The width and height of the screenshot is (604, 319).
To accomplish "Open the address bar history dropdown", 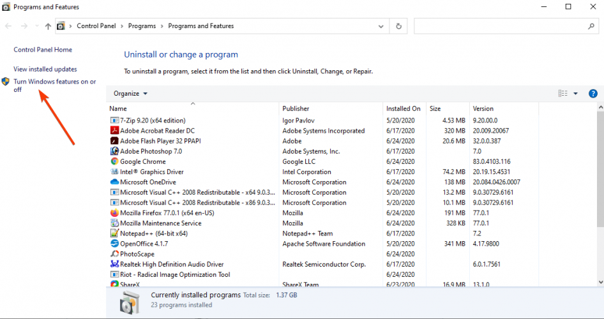I will [x=381, y=26].
